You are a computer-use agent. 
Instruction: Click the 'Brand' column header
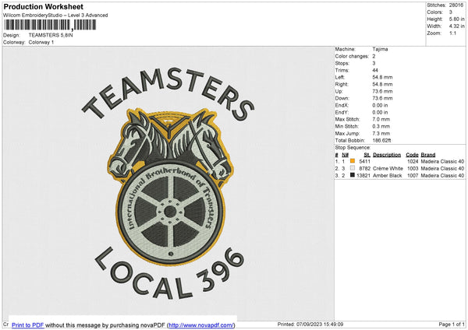point(428,155)
